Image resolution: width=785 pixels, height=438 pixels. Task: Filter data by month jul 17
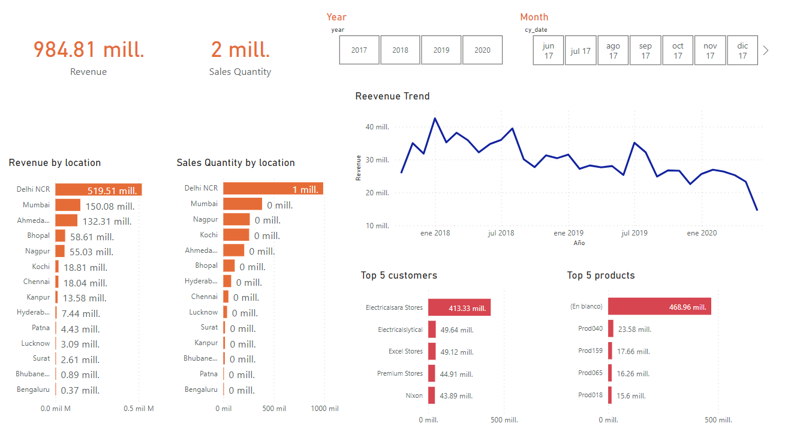[x=580, y=50]
